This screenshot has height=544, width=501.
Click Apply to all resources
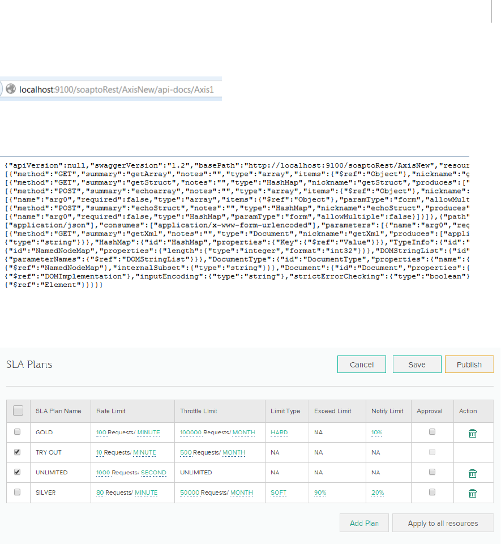click(x=443, y=523)
